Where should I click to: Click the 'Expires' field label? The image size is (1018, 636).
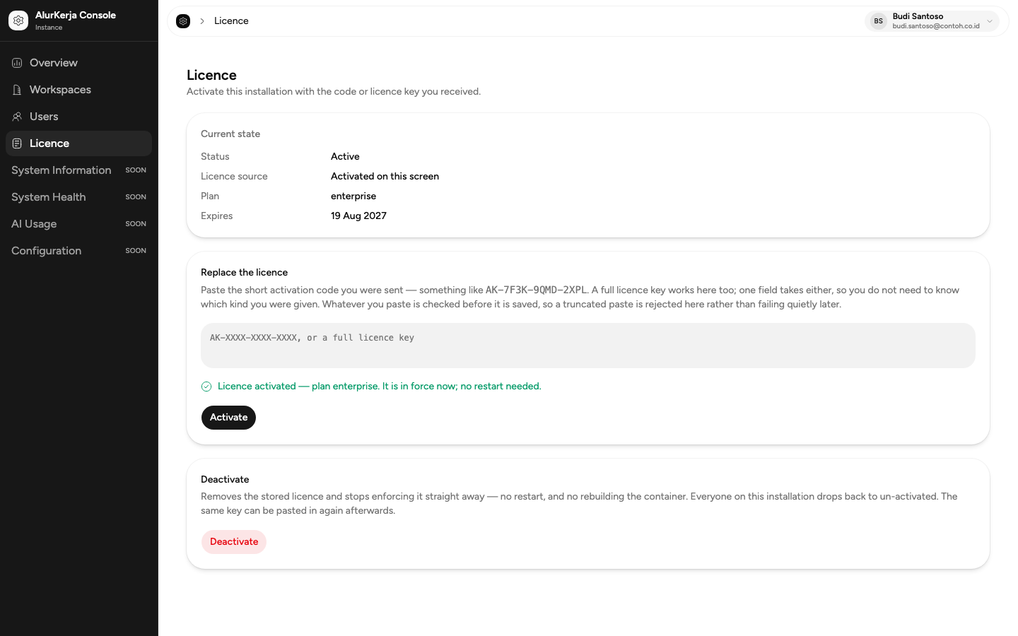216,216
